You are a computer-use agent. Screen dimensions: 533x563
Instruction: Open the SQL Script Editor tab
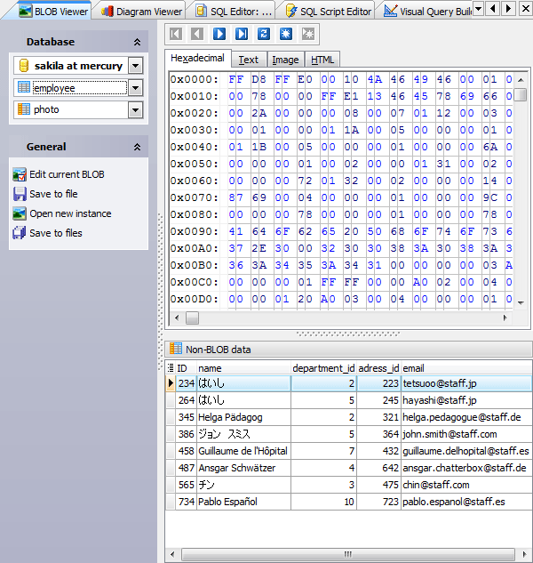click(x=327, y=11)
